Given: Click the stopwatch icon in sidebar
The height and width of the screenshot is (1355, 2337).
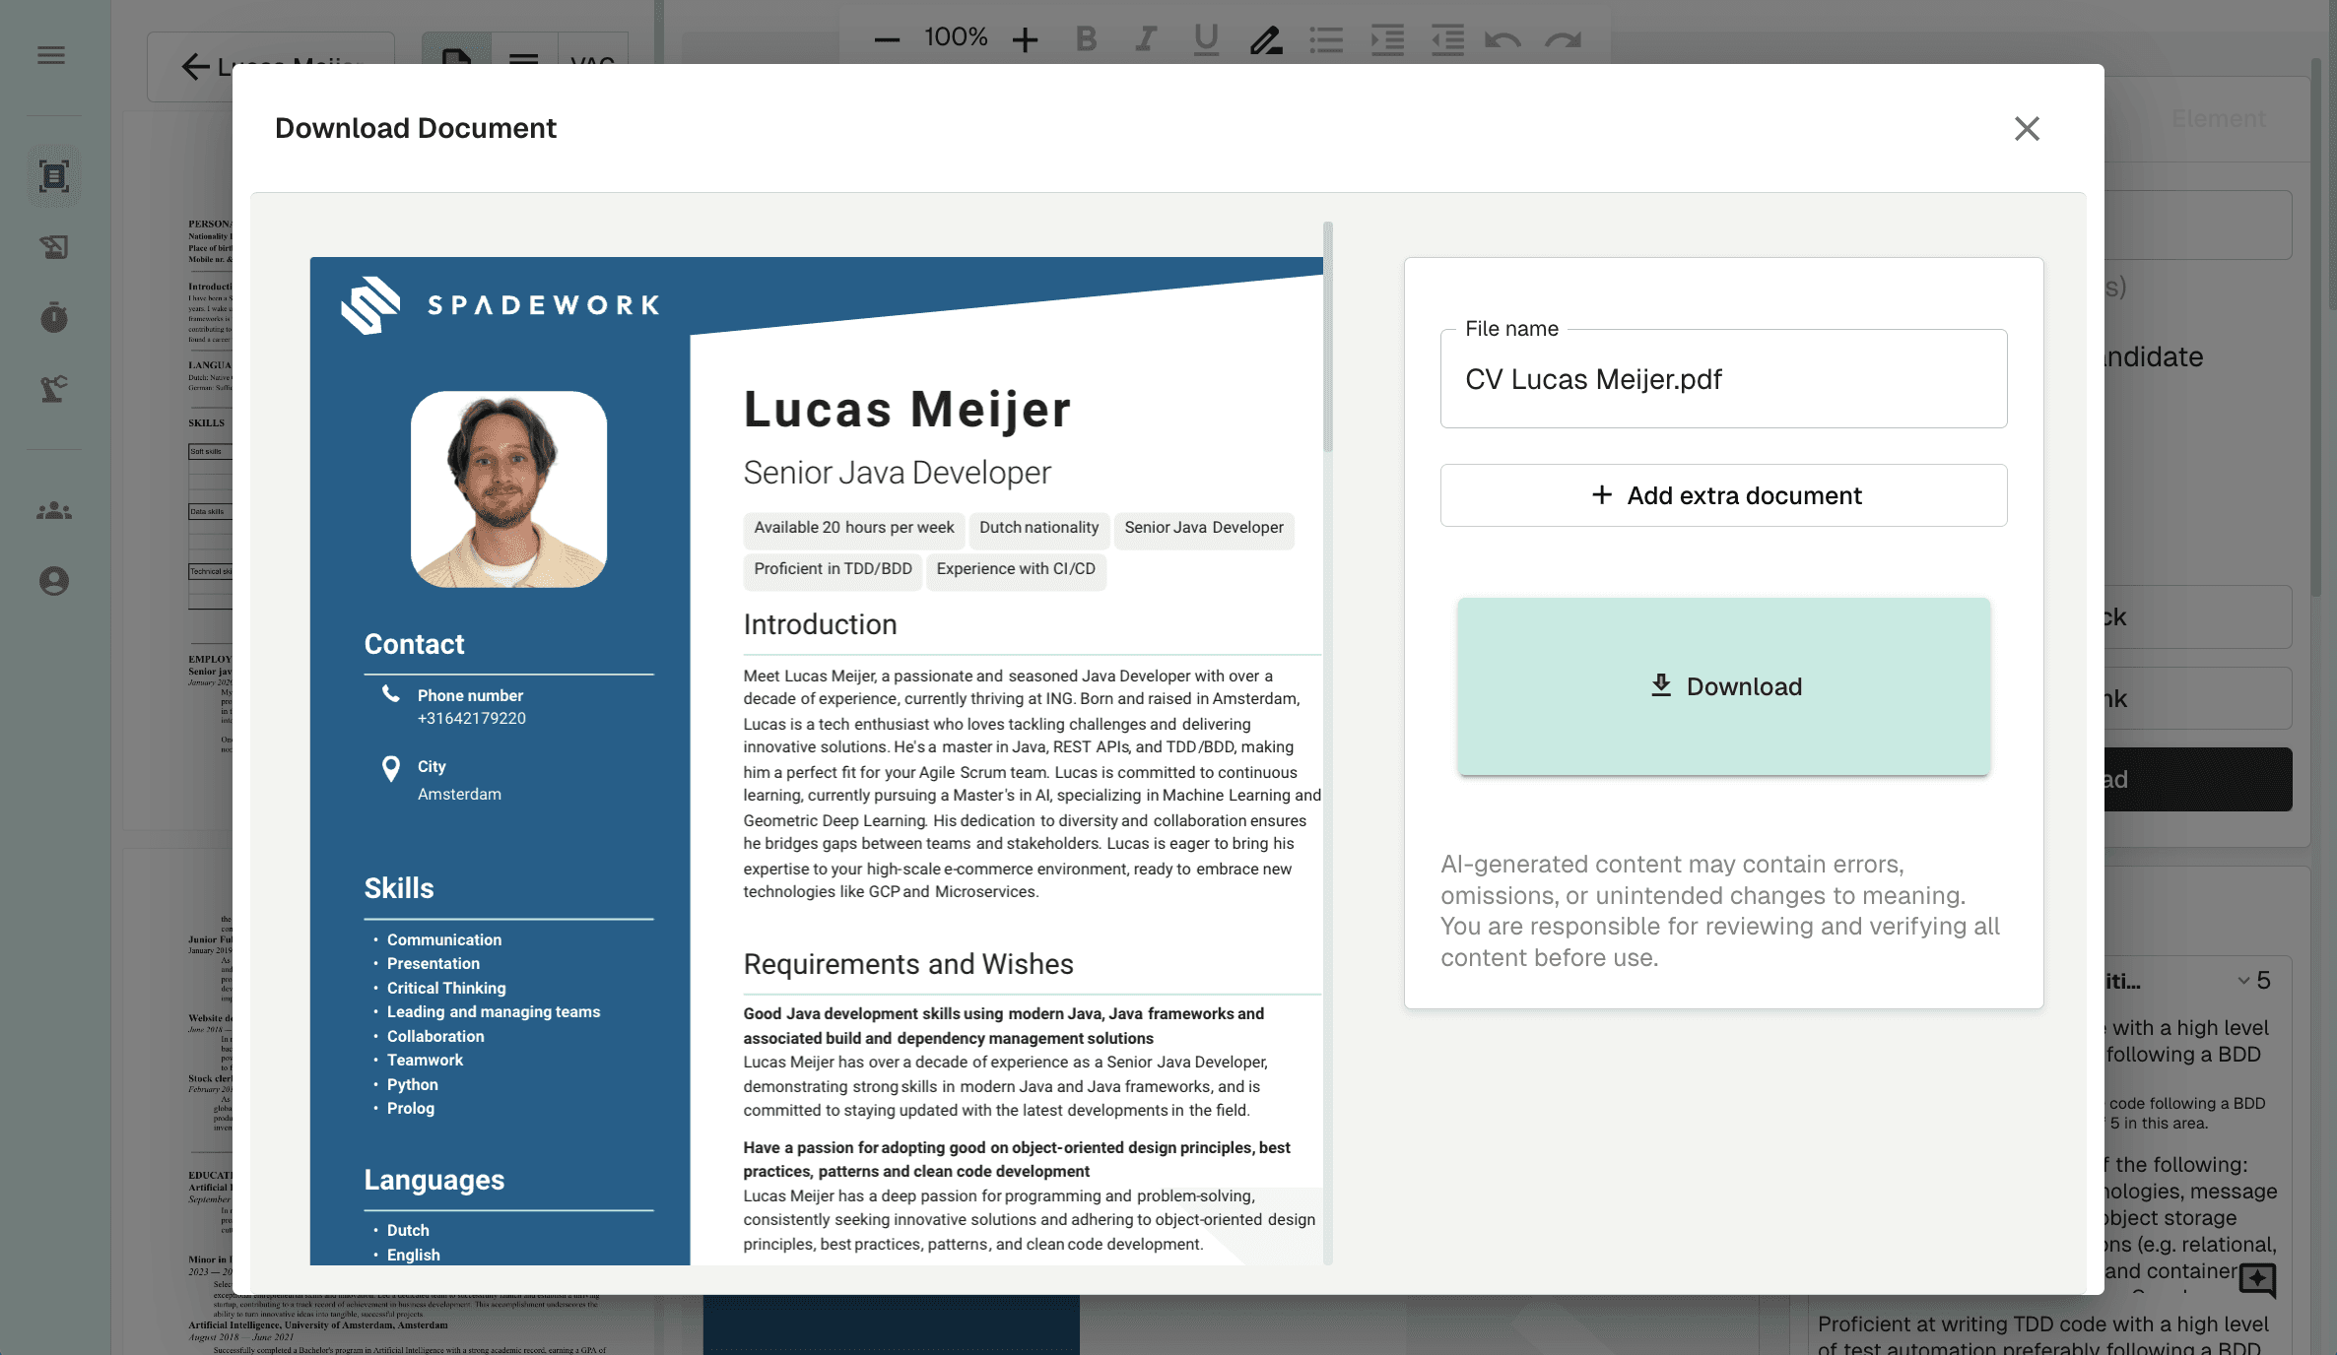Looking at the screenshot, I should [54, 317].
